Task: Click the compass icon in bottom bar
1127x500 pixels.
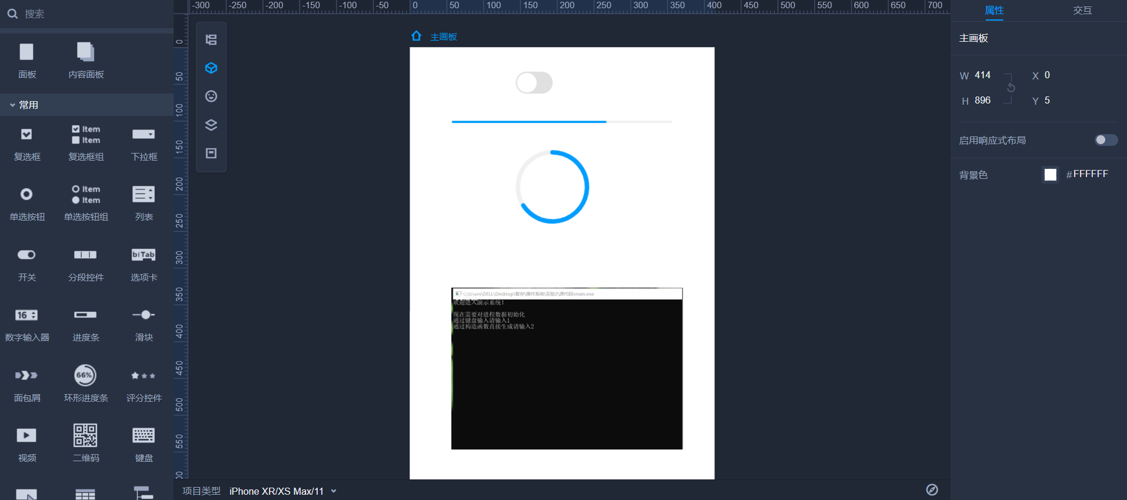Action: 932,490
